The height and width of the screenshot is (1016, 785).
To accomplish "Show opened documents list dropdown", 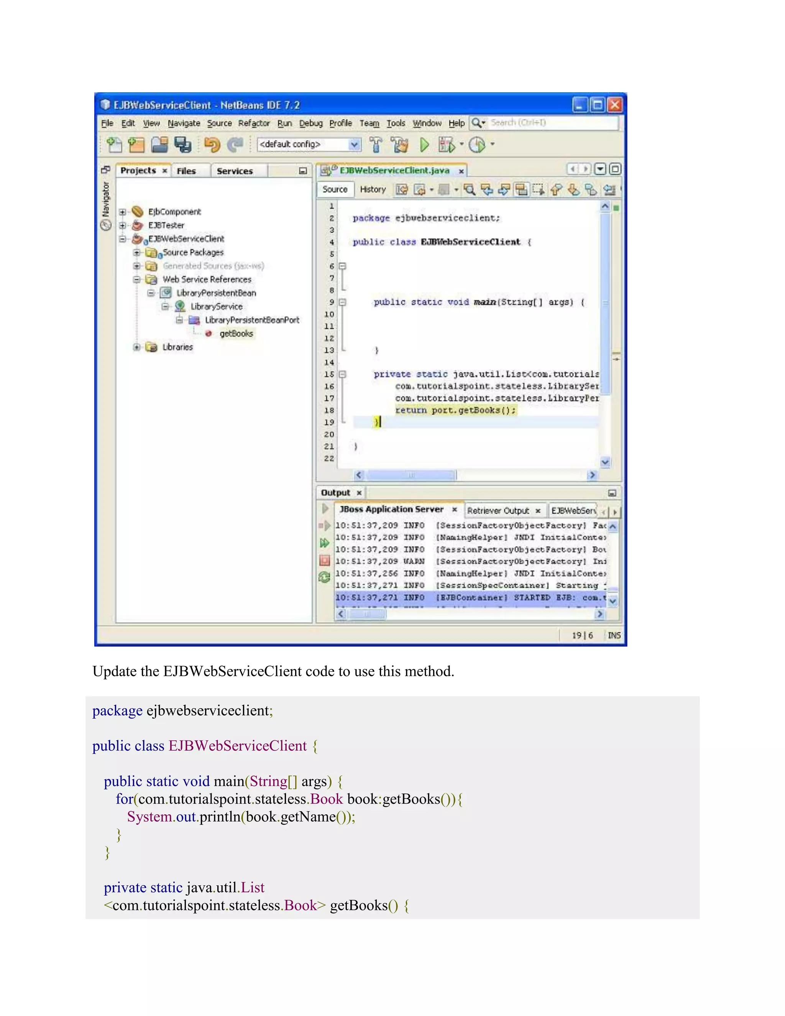I will pos(600,169).
